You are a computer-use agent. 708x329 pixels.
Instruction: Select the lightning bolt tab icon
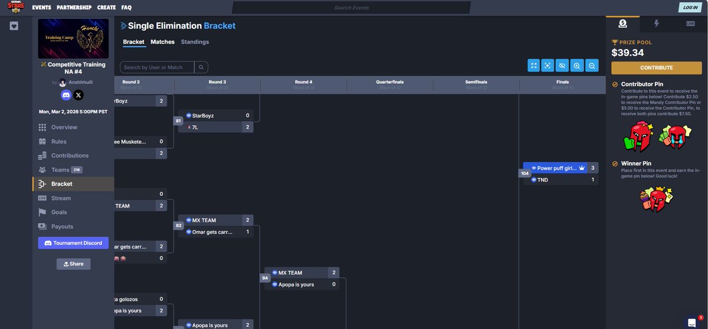(x=657, y=24)
